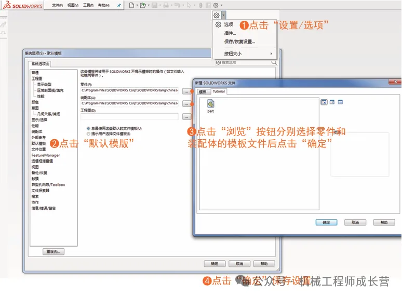The height and width of the screenshot is (297, 402).
Task: Expand the 按钮大小 submenu arrow
Action: point(271,54)
